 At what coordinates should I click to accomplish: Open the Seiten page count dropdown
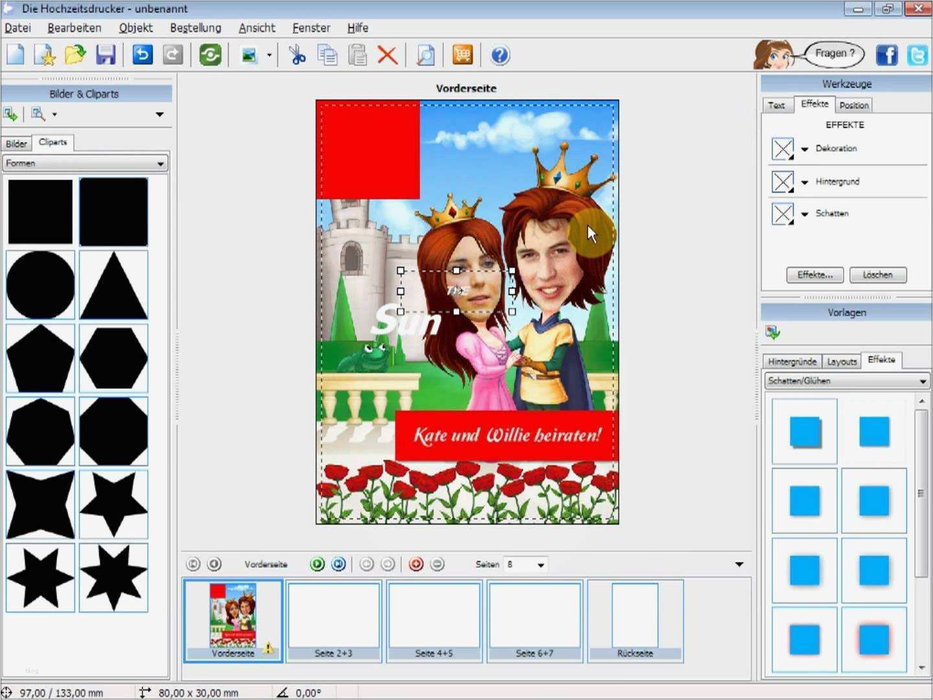click(540, 565)
